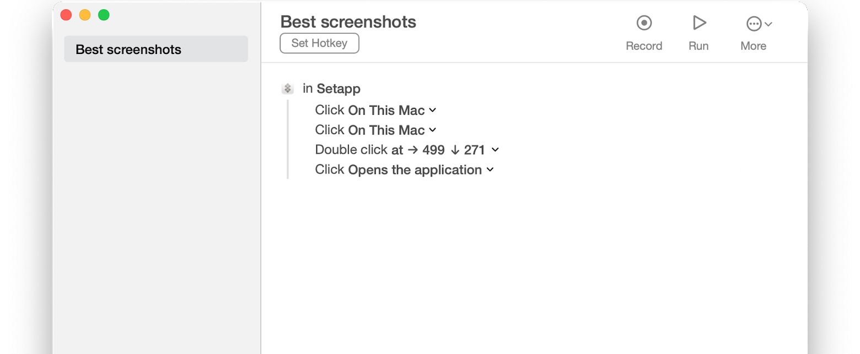The height and width of the screenshot is (354, 860).
Task: Click the Best screenshots macro title
Action: pyautogui.click(x=348, y=22)
